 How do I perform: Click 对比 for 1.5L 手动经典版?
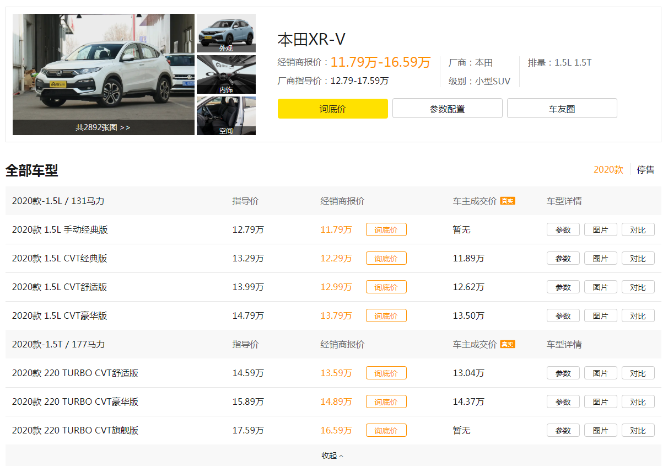[638, 229]
